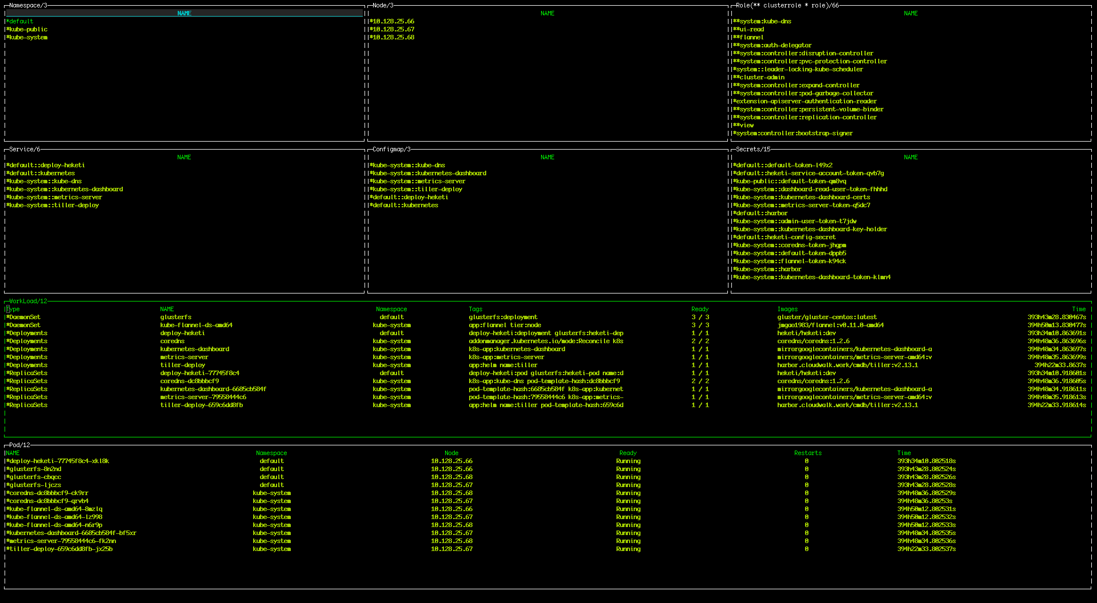Select the flannel role entry
Image resolution: width=1097 pixels, height=603 pixels.
[x=751, y=38]
